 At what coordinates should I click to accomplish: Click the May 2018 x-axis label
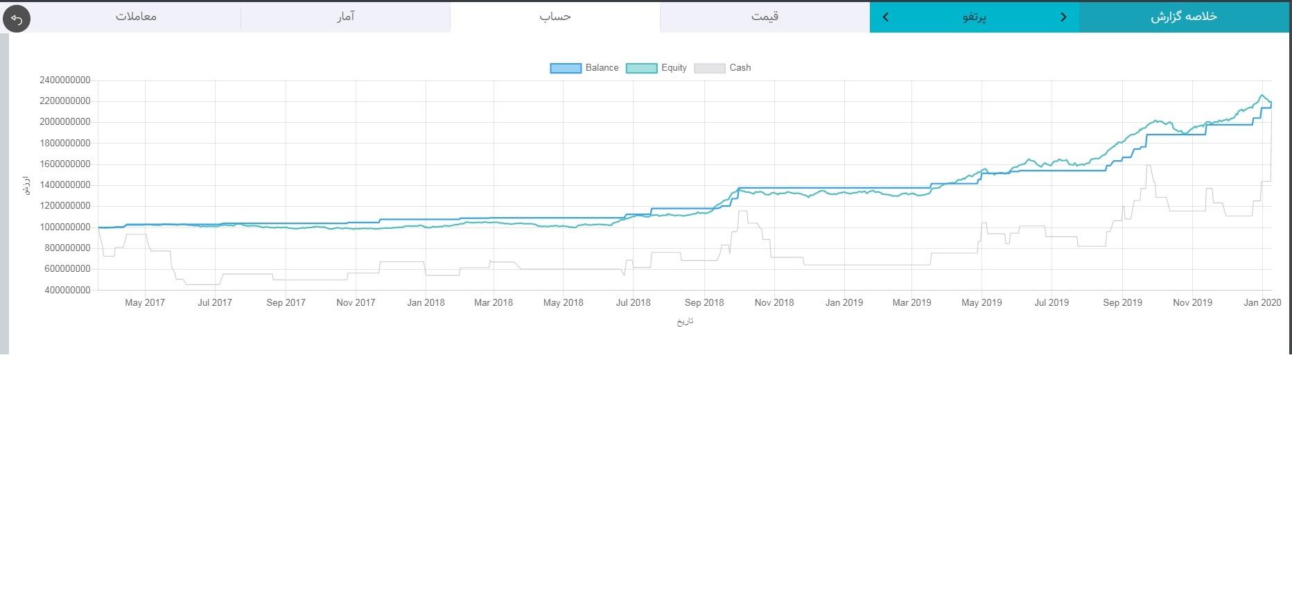(563, 303)
